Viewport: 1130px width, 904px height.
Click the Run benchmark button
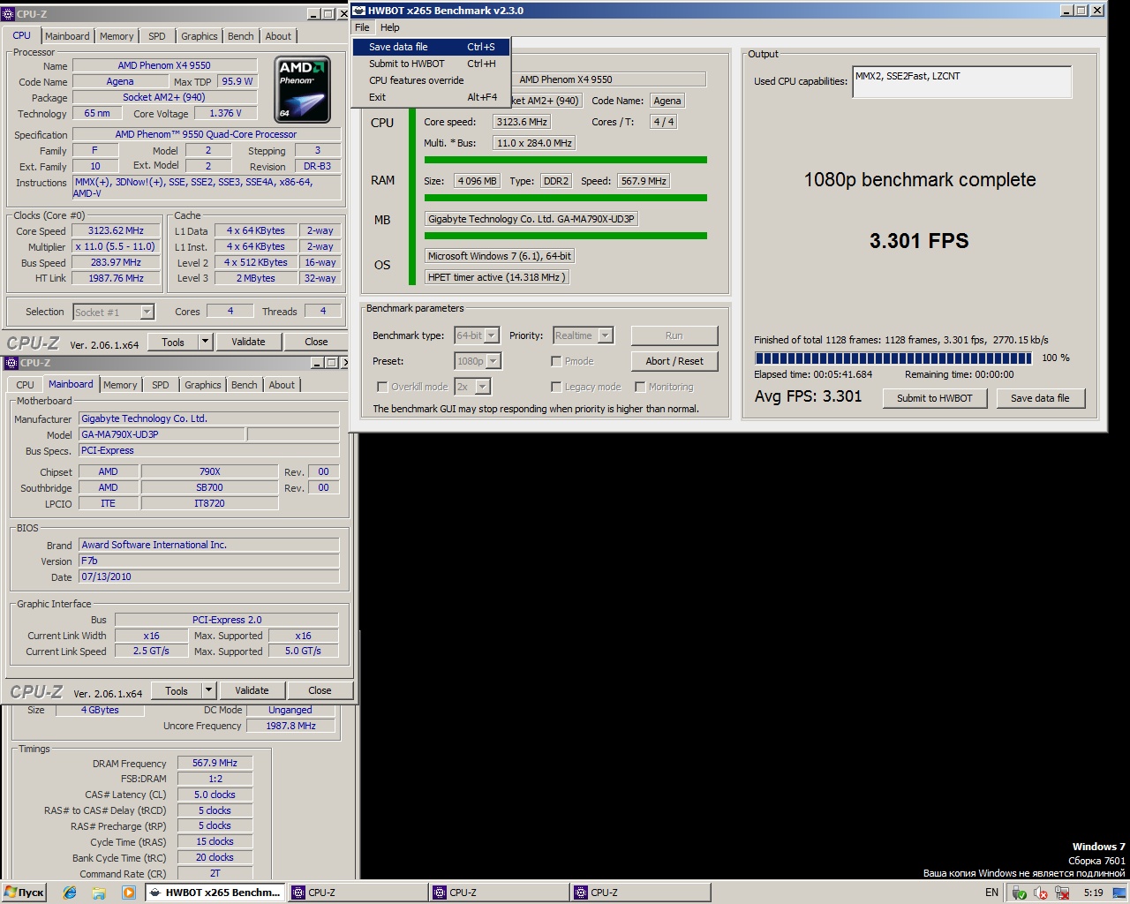point(674,335)
